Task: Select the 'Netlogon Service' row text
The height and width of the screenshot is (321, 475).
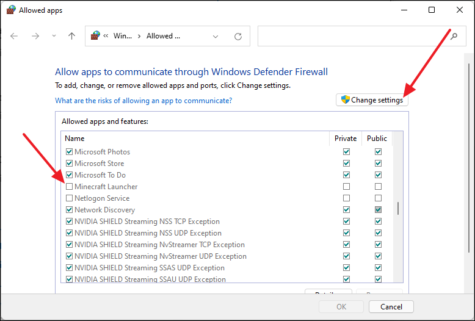Action: [102, 198]
